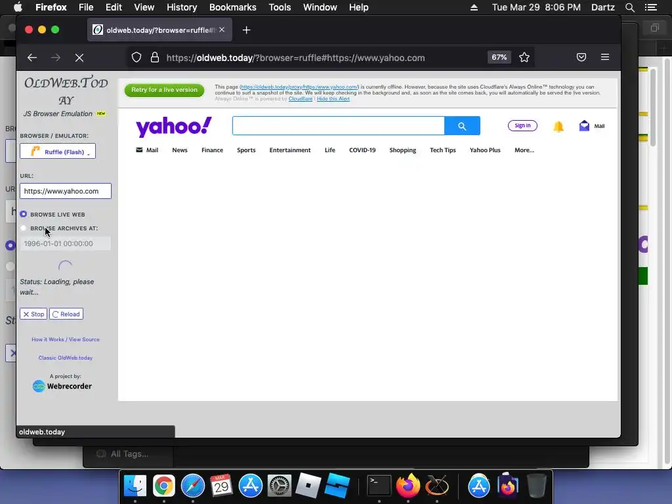The height and width of the screenshot is (504, 672).
Task: Open the History menu
Action: [x=182, y=7]
